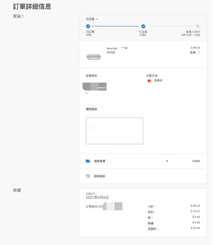This screenshot has height=245, width=213.
Task: Select the 訂單詳細信息 page heading
Action: coord(32,6)
